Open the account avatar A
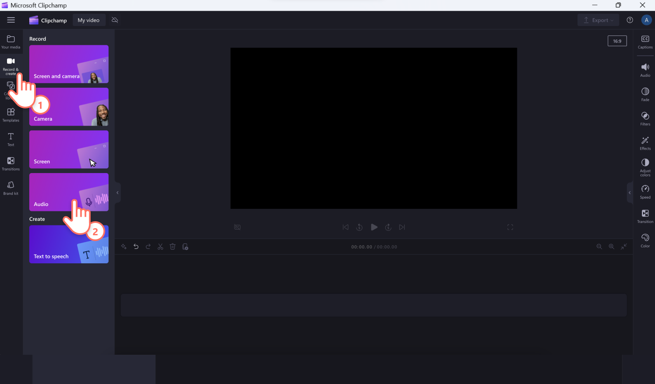 click(646, 20)
